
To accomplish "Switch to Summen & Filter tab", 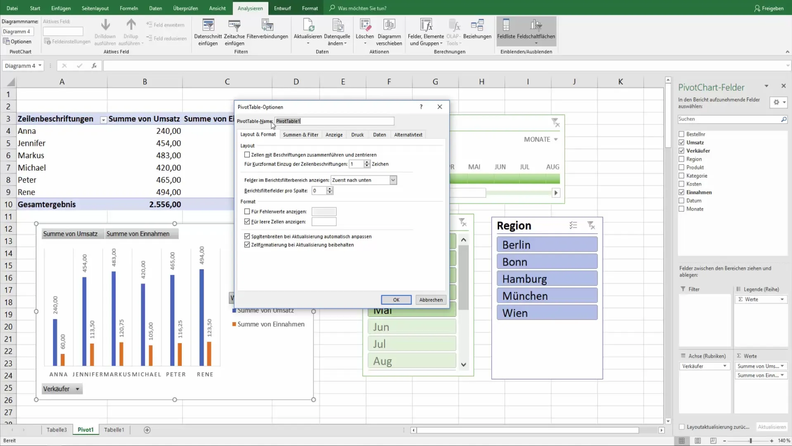I will 301,135.
